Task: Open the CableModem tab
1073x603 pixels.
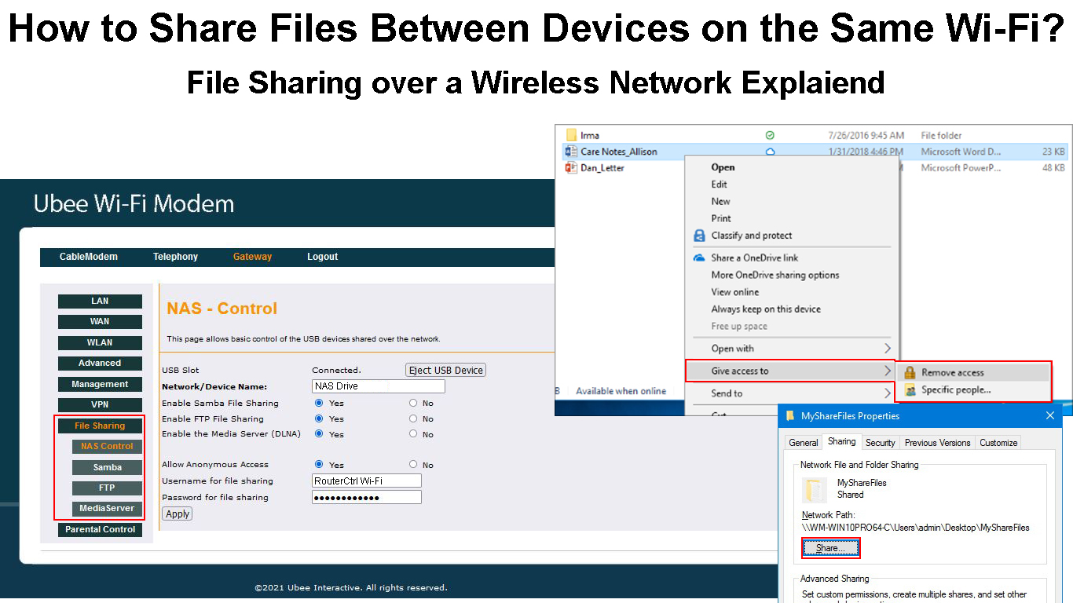Action: pos(89,257)
